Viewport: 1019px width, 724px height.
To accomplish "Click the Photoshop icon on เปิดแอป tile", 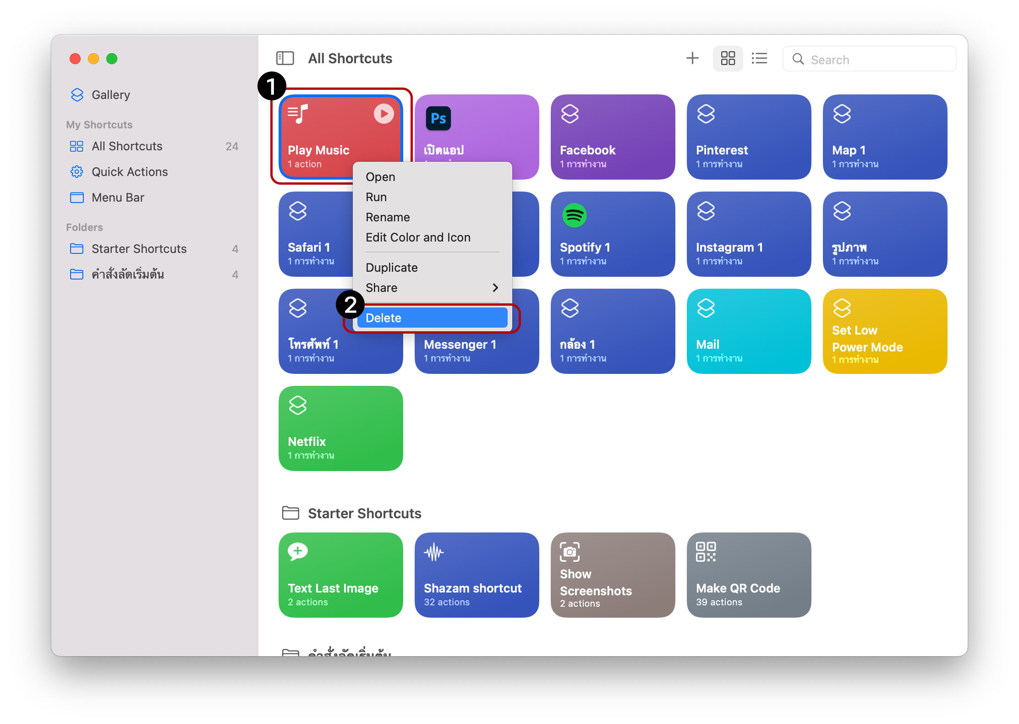I will [438, 118].
